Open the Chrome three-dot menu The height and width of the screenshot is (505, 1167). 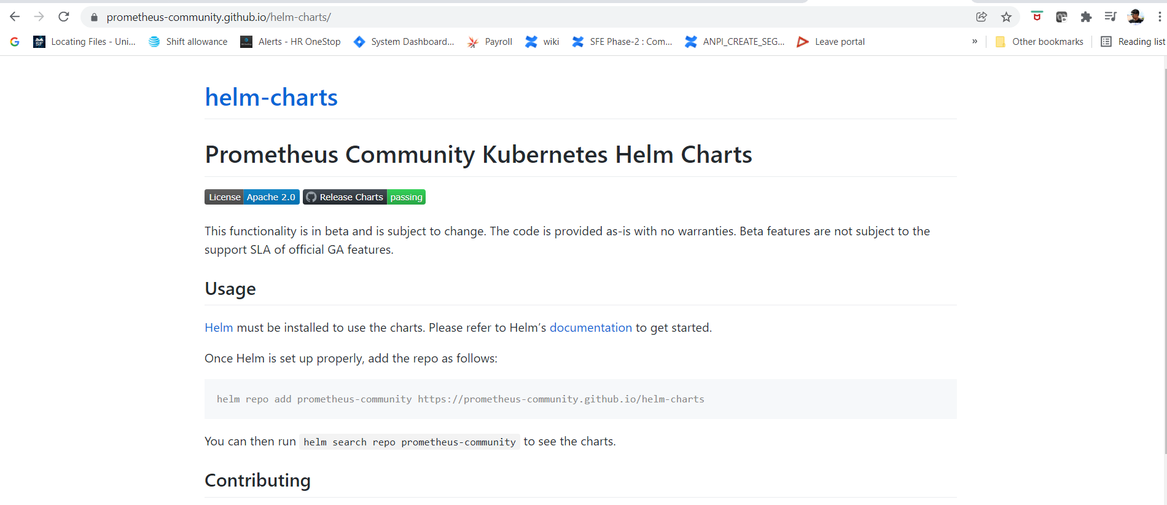point(1160,17)
